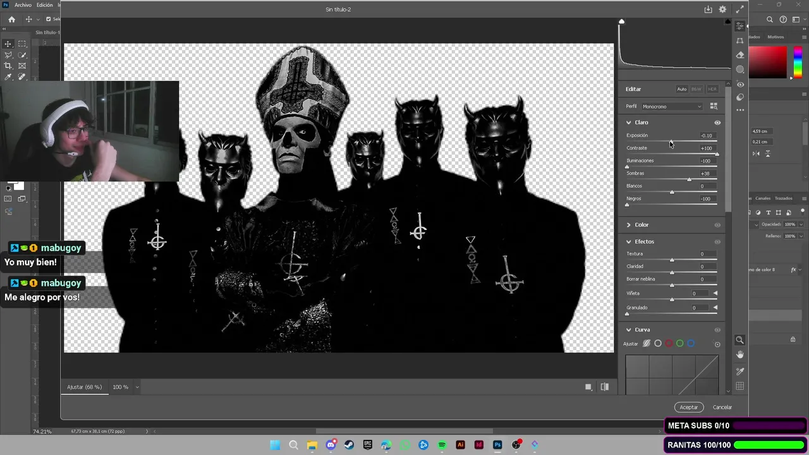Select the Healing eraser tool in Camera Raw

click(740, 55)
